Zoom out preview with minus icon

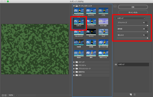click(3, 95)
